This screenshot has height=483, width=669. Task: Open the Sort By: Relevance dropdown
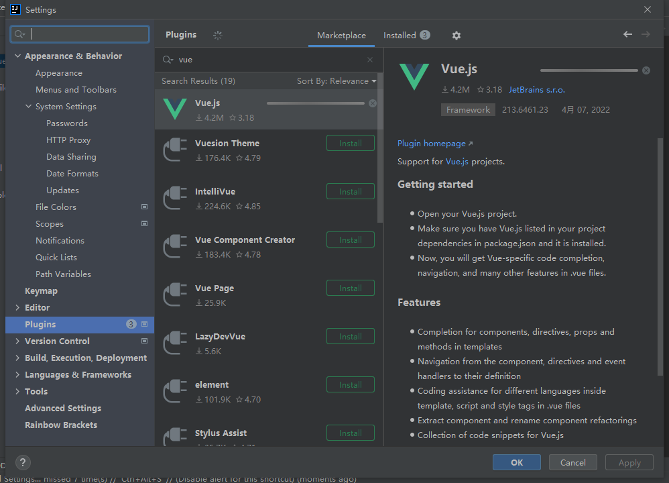(337, 81)
